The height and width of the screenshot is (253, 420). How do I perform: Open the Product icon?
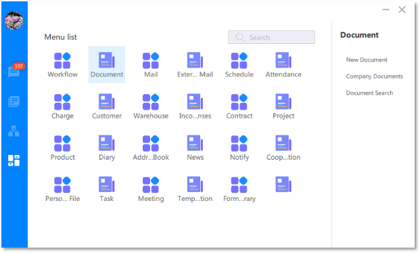point(62,143)
